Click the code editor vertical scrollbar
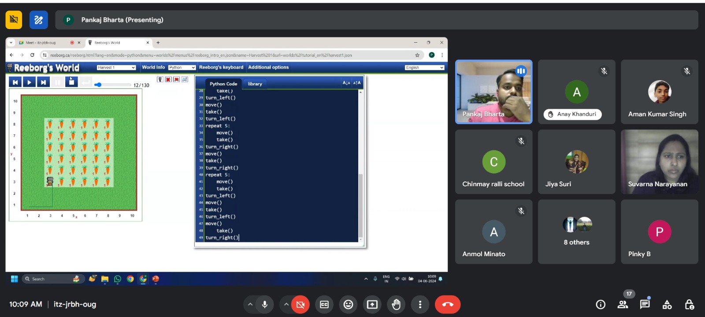The image size is (705, 317). coord(360,205)
